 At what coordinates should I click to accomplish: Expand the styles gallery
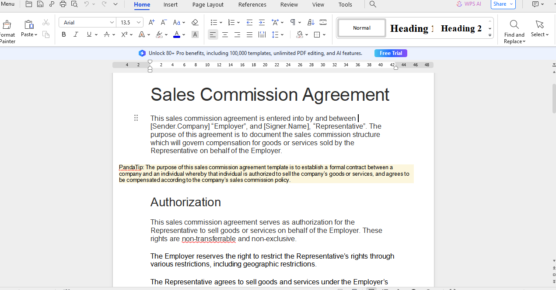click(x=490, y=35)
